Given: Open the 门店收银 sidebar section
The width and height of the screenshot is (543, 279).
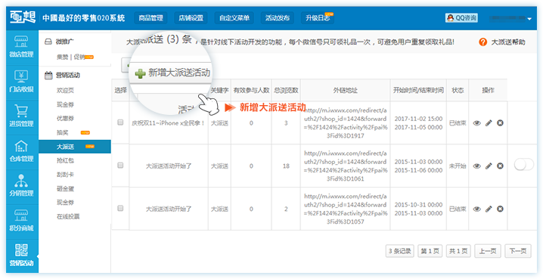Looking at the screenshot, I should (22, 82).
